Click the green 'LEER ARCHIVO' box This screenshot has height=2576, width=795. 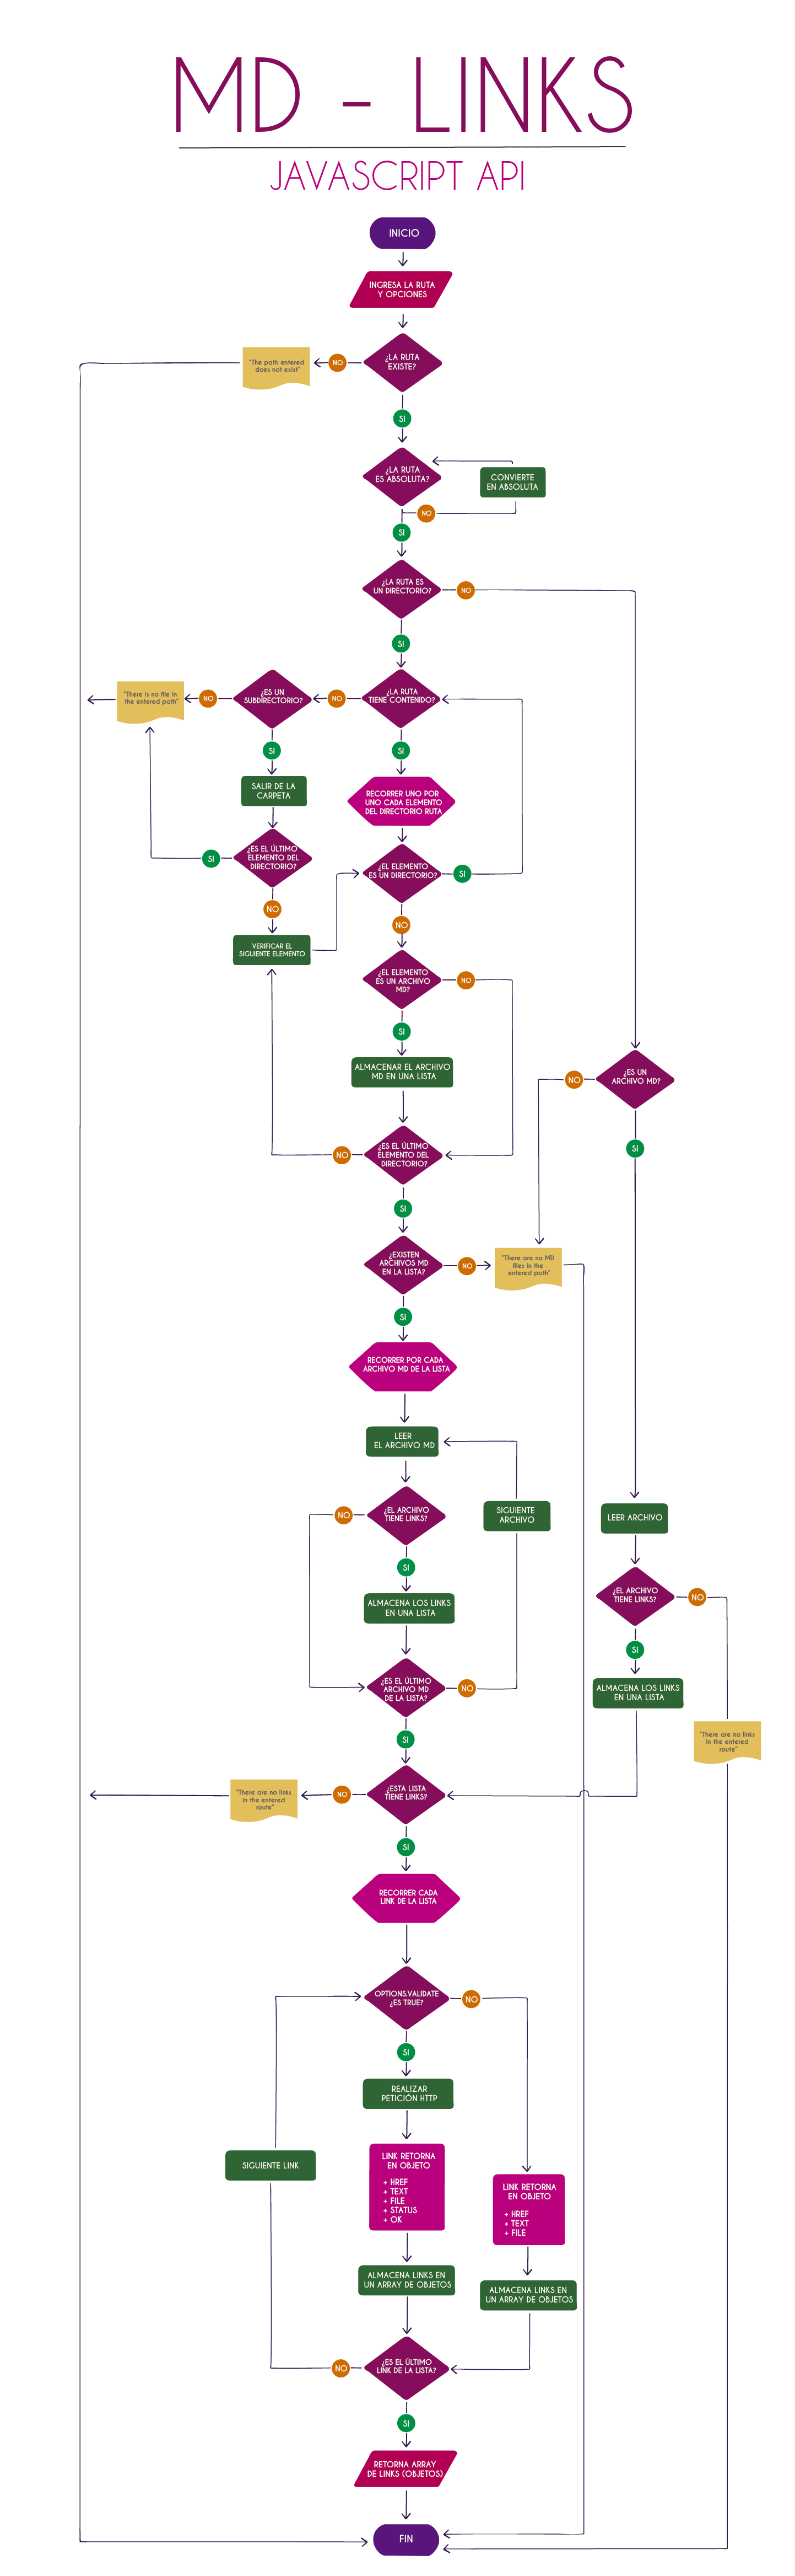(634, 1517)
